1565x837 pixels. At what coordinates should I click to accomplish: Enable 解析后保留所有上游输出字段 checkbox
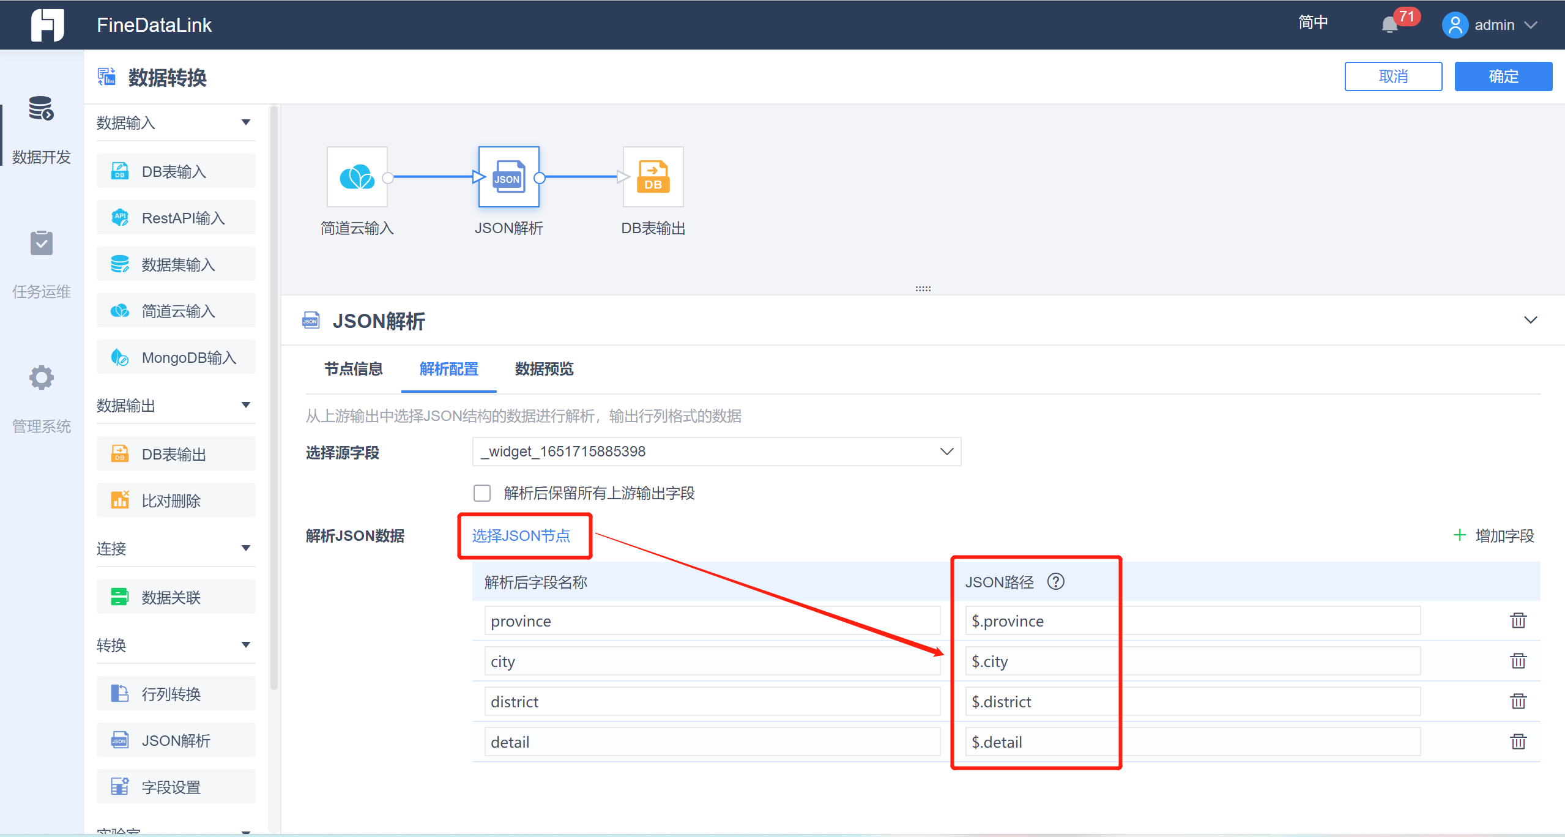(482, 493)
